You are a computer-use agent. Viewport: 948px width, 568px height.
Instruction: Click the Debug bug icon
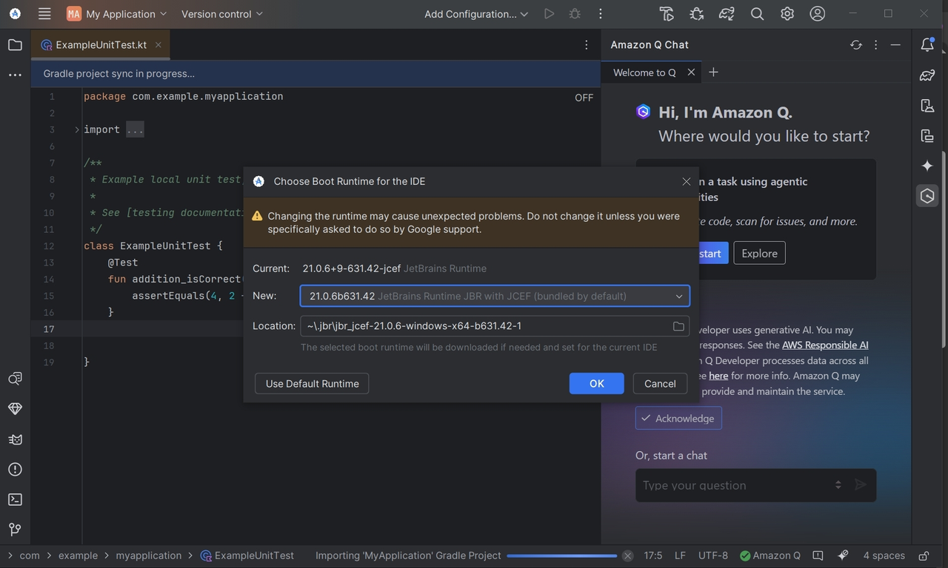[574, 14]
